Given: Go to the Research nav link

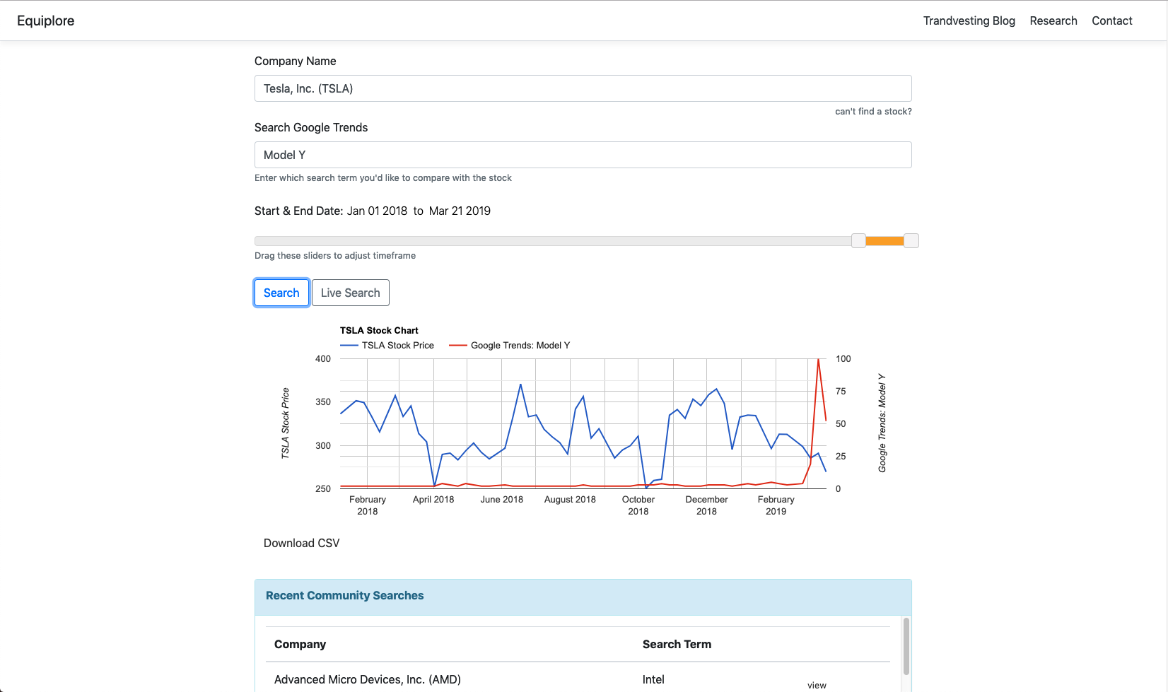Looking at the screenshot, I should tap(1053, 21).
